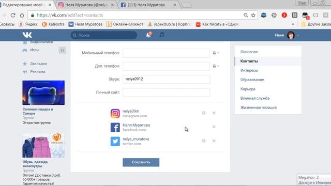The image size is (331, 186).
Task: Open settings gear for Instagram nelya09m
Action: tap(204, 113)
